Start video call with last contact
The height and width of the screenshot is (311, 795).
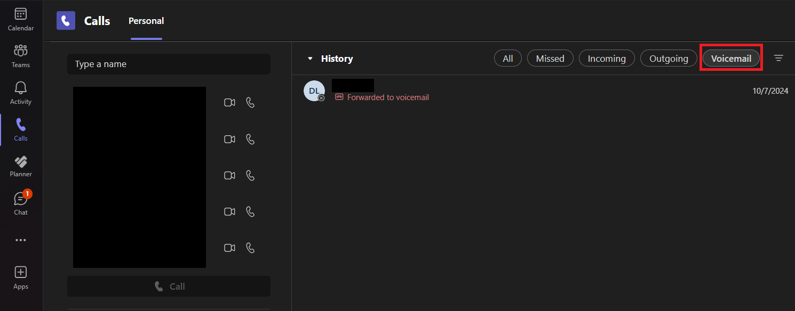229,248
